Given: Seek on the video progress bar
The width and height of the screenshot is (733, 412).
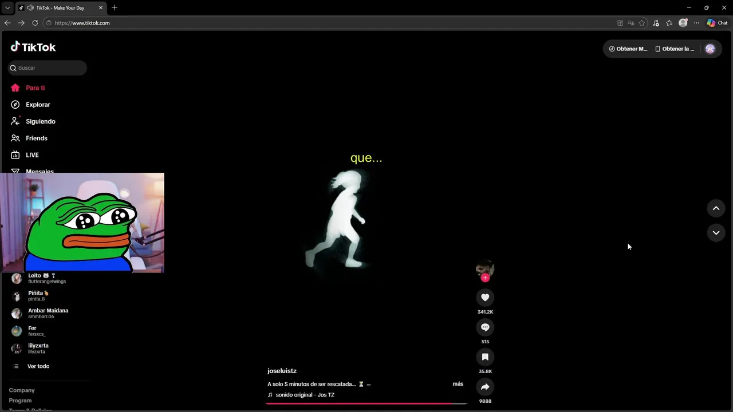Looking at the screenshot, I should [x=366, y=403].
